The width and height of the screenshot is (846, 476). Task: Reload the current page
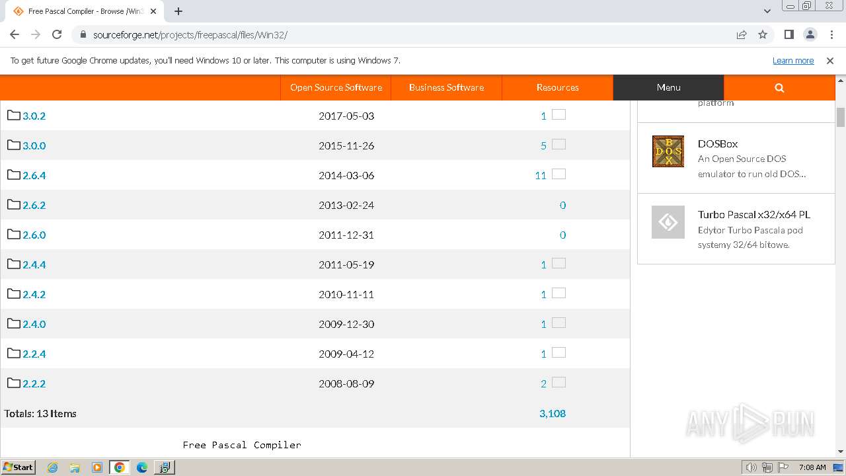point(57,34)
